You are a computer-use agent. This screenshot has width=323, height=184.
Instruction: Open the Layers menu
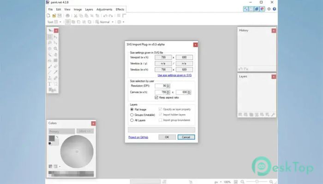[x=89, y=10]
